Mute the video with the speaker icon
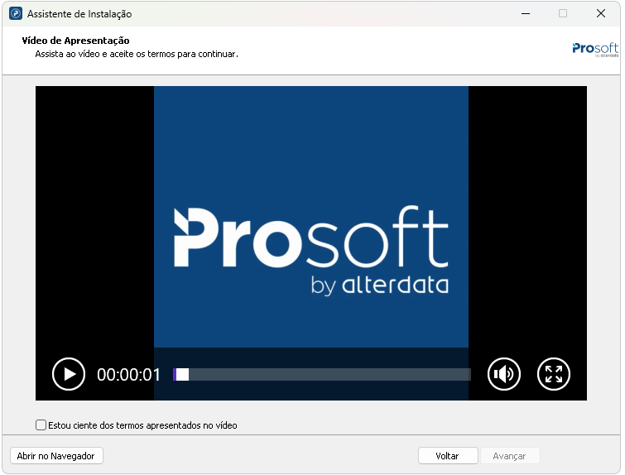The image size is (625, 475). 504,374
